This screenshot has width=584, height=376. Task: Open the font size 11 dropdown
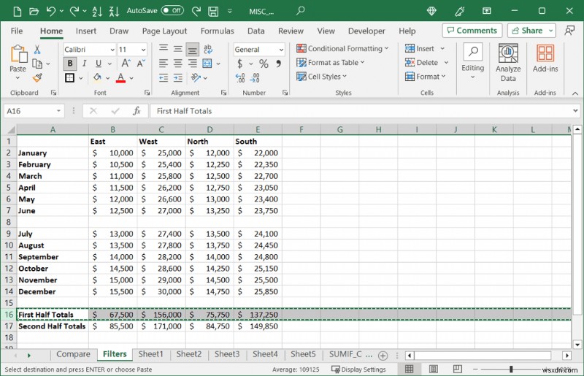(x=143, y=50)
